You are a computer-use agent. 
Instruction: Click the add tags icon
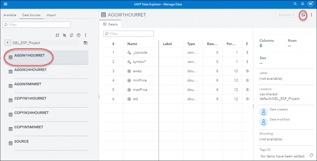coord(311,155)
